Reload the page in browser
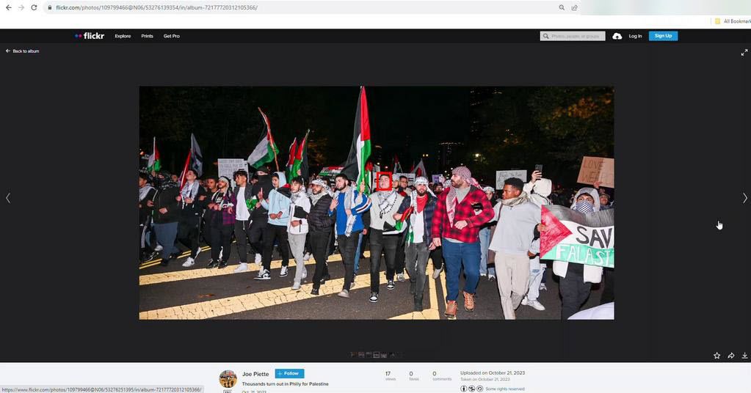 click(34, 7)
